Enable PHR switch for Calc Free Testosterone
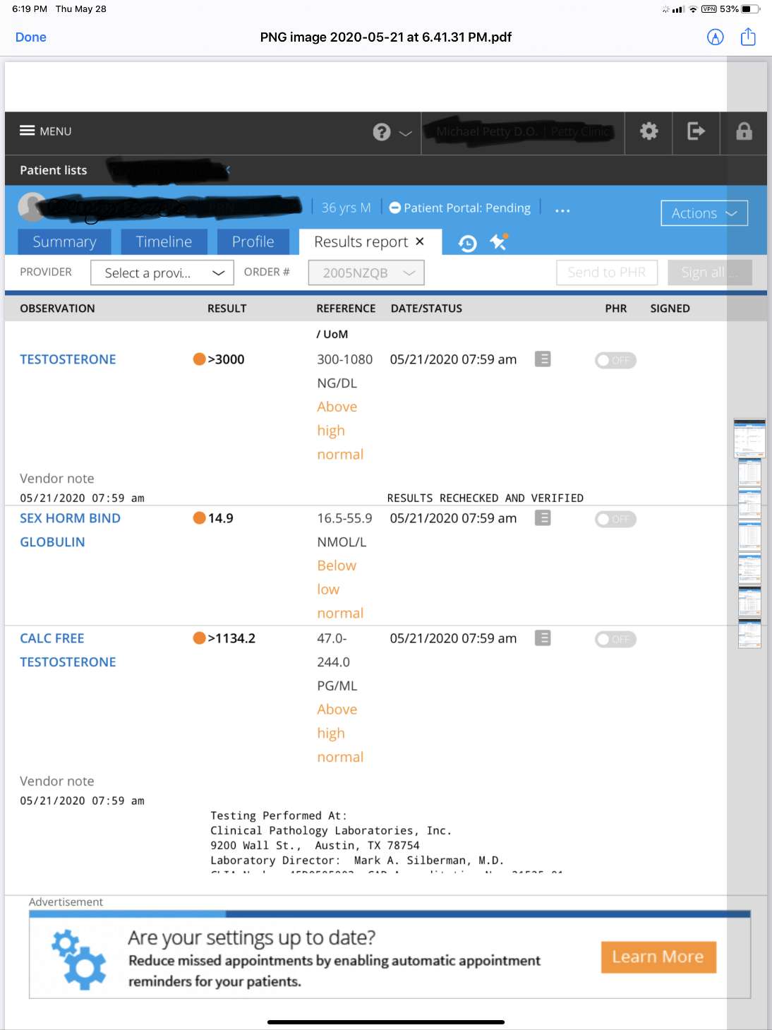772x1030 pixels. tap(615, 640)
